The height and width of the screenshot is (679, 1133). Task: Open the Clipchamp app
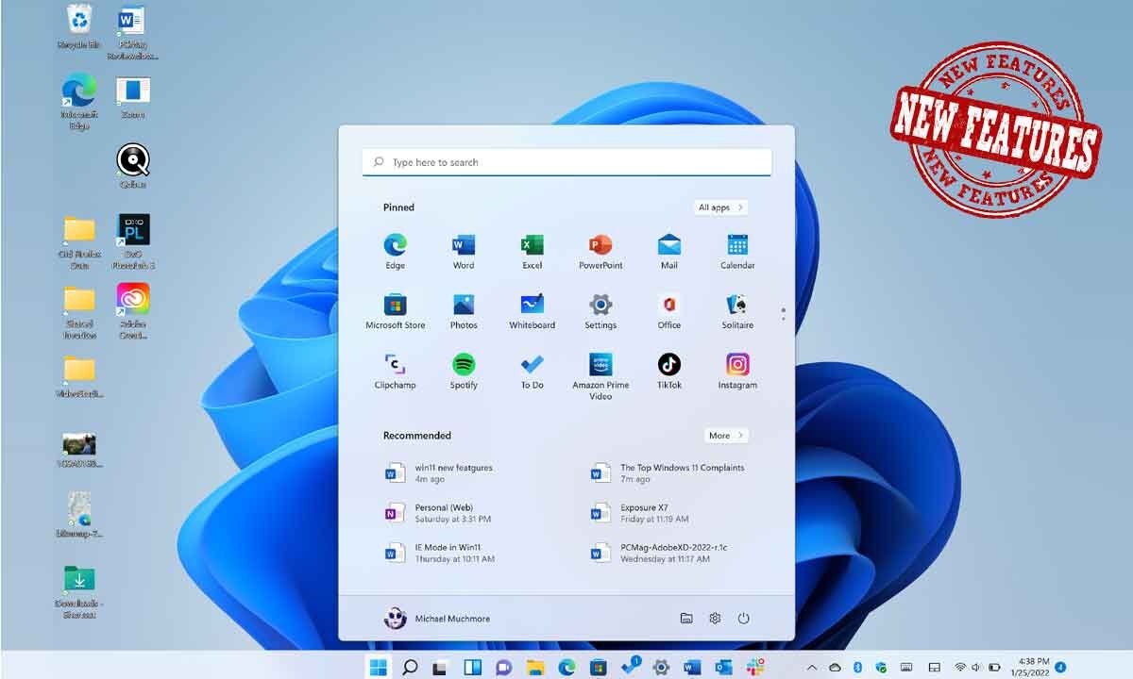pos(395,372)
